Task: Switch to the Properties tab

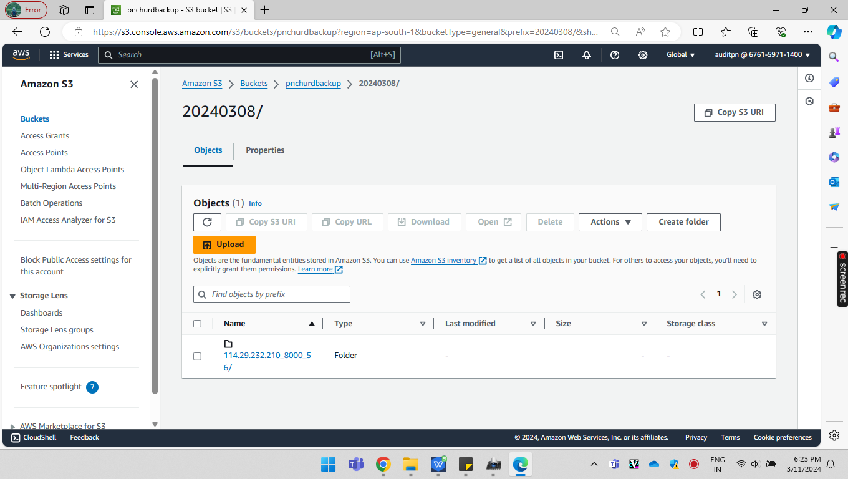Action: click(x=265, y=150)
